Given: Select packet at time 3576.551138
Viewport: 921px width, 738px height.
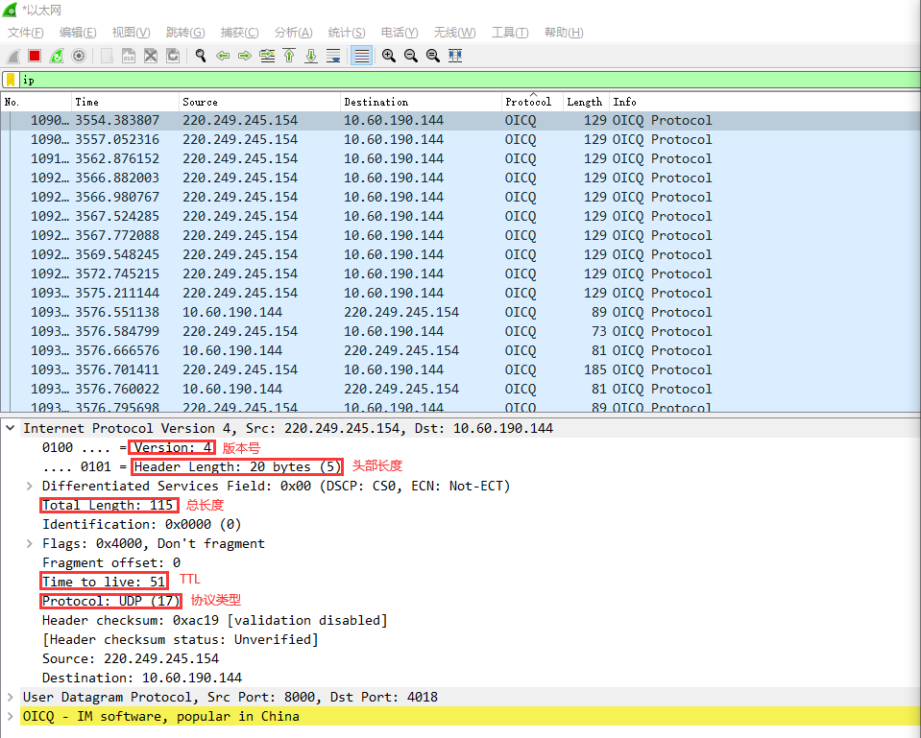Looking at the screenshot, I should (461, 312).
